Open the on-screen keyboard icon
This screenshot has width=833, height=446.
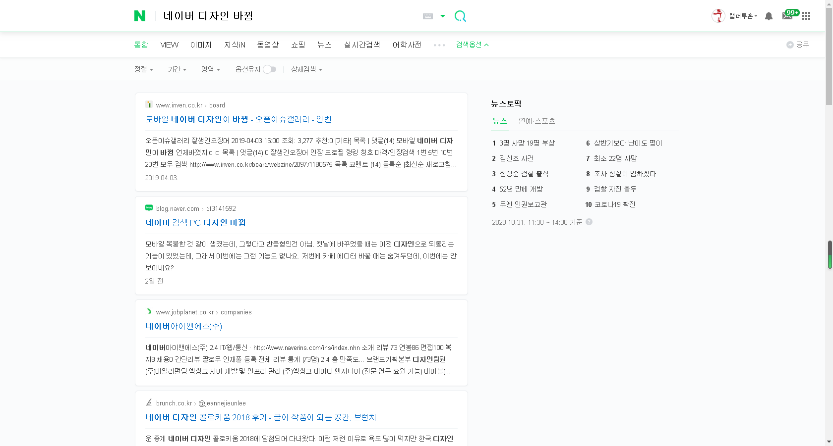click(x=428, y=16)
